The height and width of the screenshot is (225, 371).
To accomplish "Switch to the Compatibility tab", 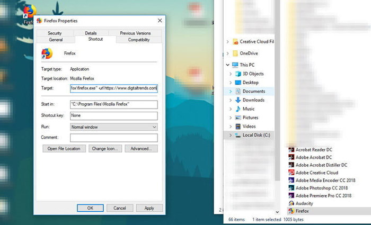I will point(139,40).
